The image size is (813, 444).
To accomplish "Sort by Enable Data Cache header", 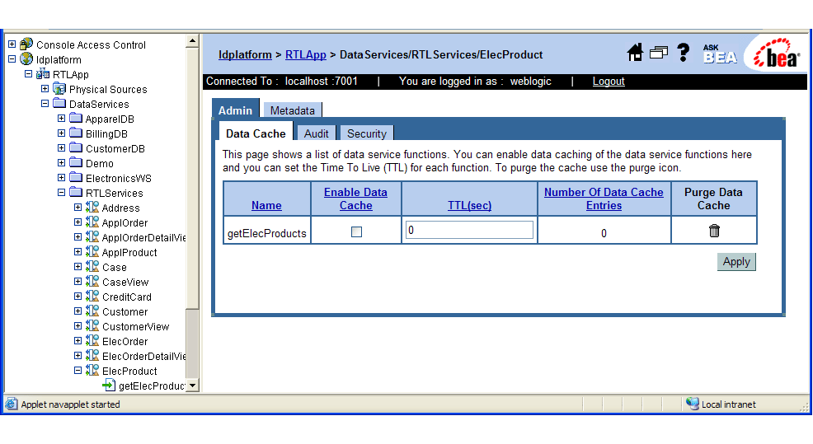I will [355, 199].
